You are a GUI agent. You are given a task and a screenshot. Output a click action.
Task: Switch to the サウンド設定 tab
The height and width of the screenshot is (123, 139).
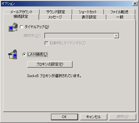(56, 12)
